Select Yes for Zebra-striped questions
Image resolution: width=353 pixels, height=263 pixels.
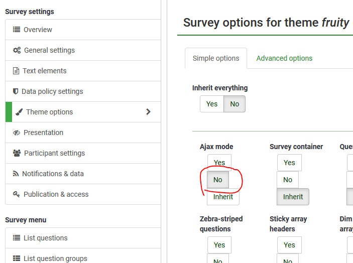219,245
